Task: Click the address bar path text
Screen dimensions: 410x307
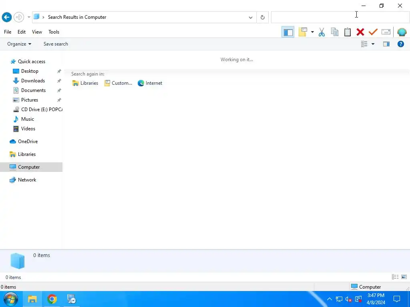Action: point(77,17)
